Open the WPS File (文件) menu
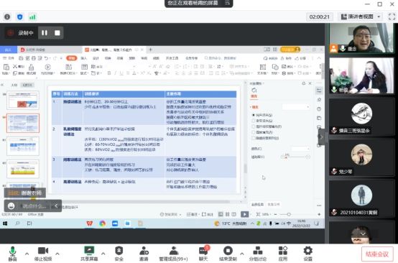 9,58
